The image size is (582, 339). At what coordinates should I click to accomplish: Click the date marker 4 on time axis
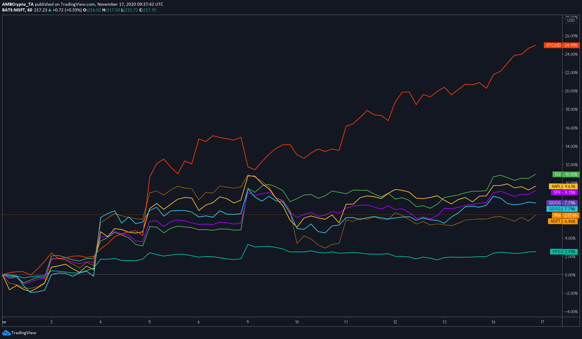click(100, 322)
